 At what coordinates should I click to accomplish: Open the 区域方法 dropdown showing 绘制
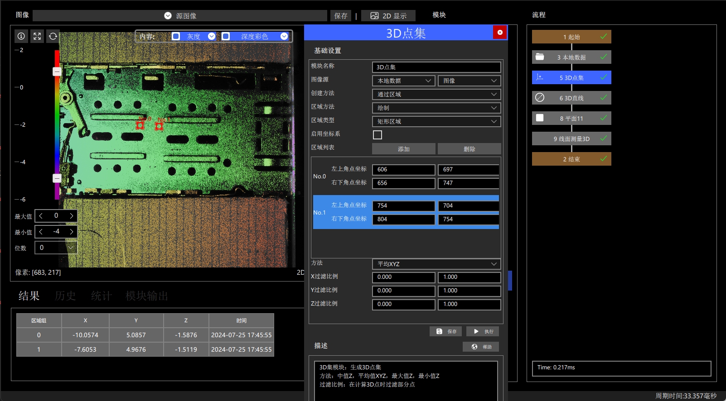point(436,108)
